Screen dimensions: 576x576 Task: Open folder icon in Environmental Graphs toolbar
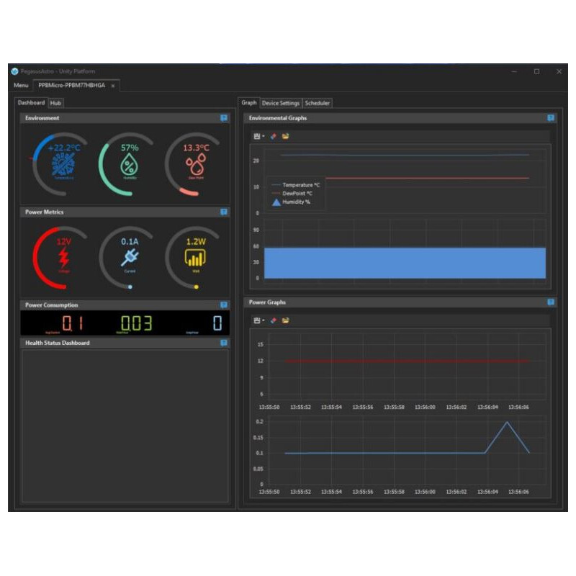285,136
